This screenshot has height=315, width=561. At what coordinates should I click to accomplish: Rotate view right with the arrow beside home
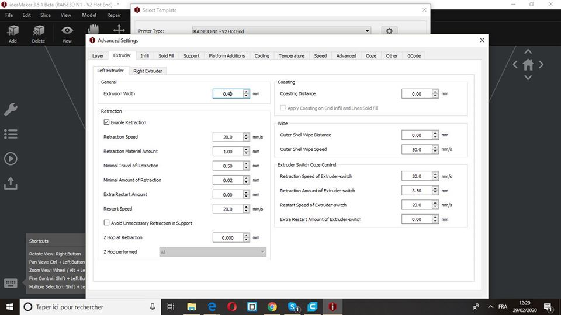click(x=541, y=65)
